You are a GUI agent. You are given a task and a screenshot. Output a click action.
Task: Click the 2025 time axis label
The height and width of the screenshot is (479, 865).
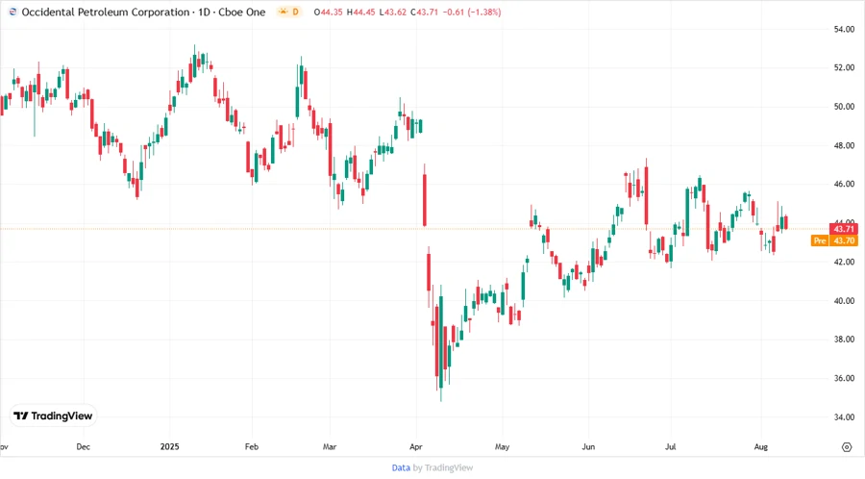click(x=170, y=446)
